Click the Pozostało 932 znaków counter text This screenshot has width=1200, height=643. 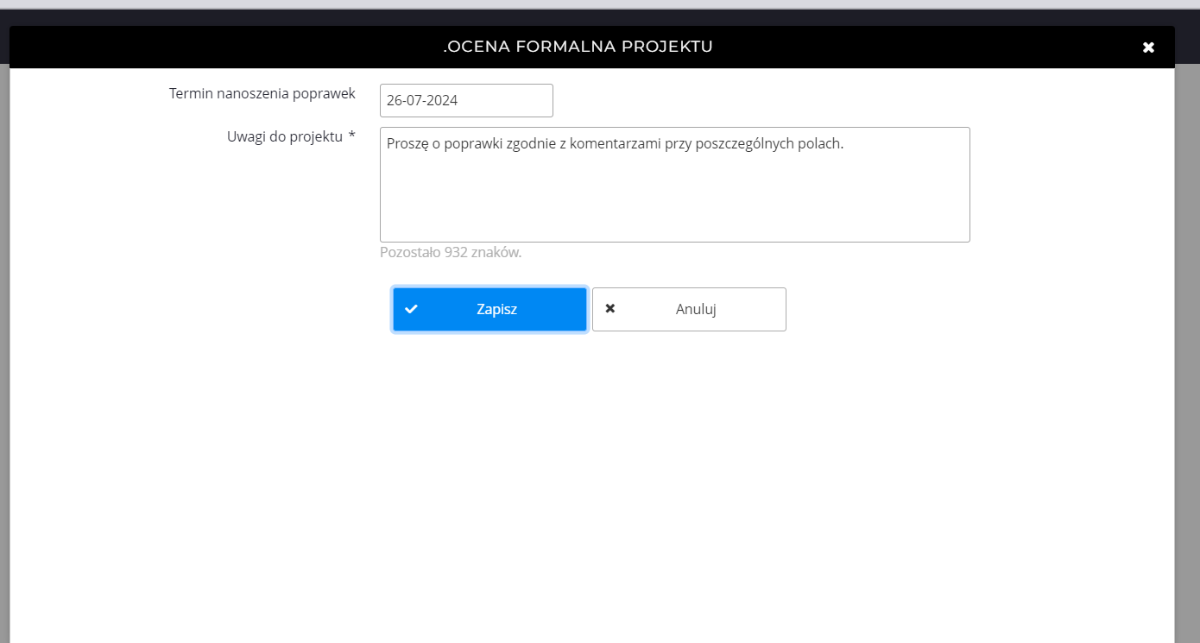tap(451, 253)
